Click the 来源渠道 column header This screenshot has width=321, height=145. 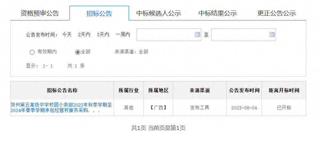click(x=200, y=90)
